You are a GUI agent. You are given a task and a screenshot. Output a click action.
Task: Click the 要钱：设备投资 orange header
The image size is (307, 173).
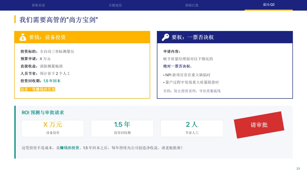[82, 37]
